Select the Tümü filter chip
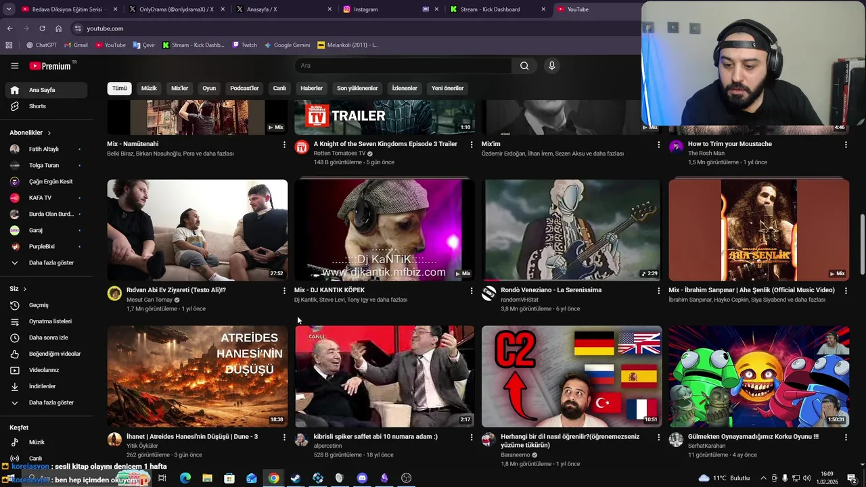 pos(119,88)
